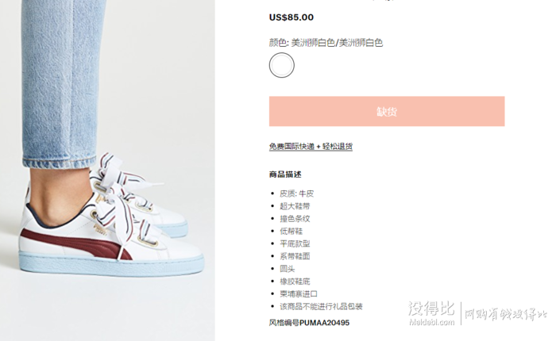Click the 该商品不能进行礼品包装 notice line
This screenshot has height=341, width=556.
(x=321, y=306)
